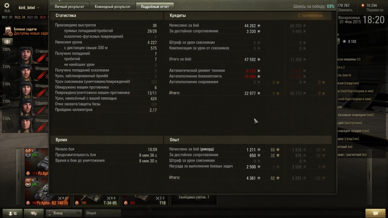The height and width of the screenshot is (218, 388).
Task: Click the free experience star icon near 10 294
Action: pyautogui.click(x=363, y=5)
